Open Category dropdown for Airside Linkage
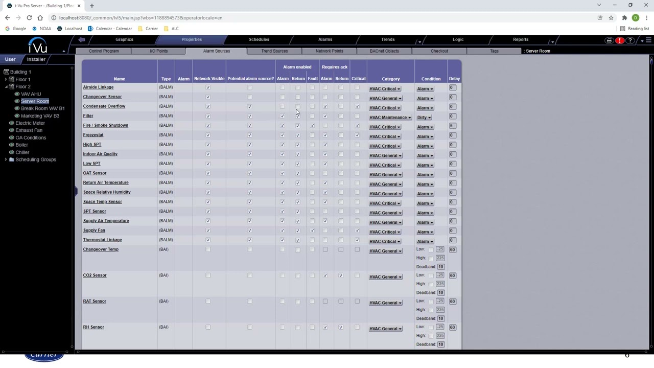 (385, 89)
